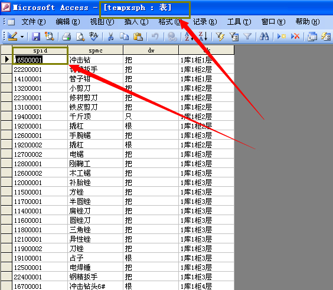Click the cell 电锯
Image resolution: width=333 pixels, height=290 pixels.
pyautogui.click(x=96, y=154)
